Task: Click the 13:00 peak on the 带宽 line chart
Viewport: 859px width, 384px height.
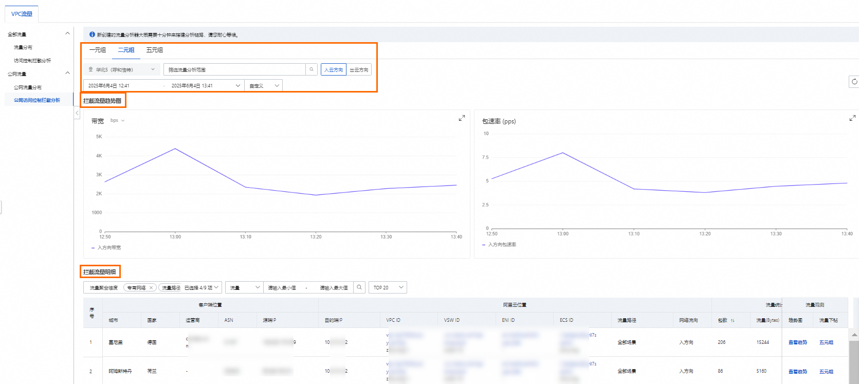Action: pos(175,149)
